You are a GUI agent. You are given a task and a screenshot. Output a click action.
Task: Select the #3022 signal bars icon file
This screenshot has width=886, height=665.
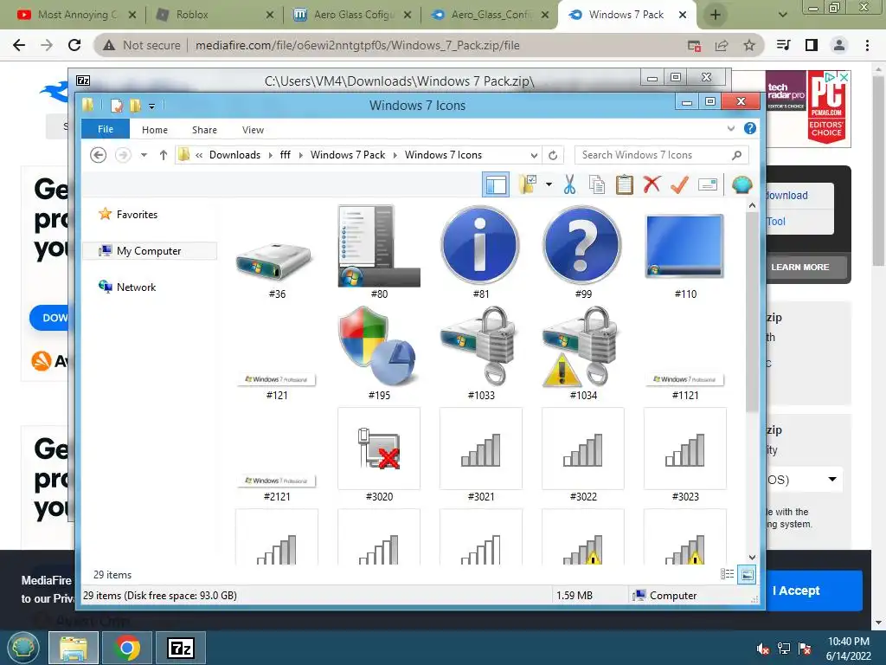582,455
